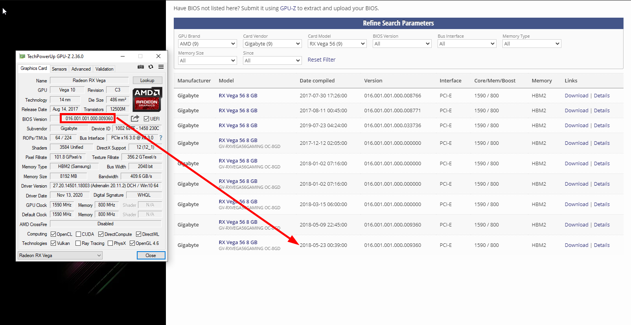Click the AMD Radeon Graphics logo
The image size is (631, 325).
tap(147, 99)
